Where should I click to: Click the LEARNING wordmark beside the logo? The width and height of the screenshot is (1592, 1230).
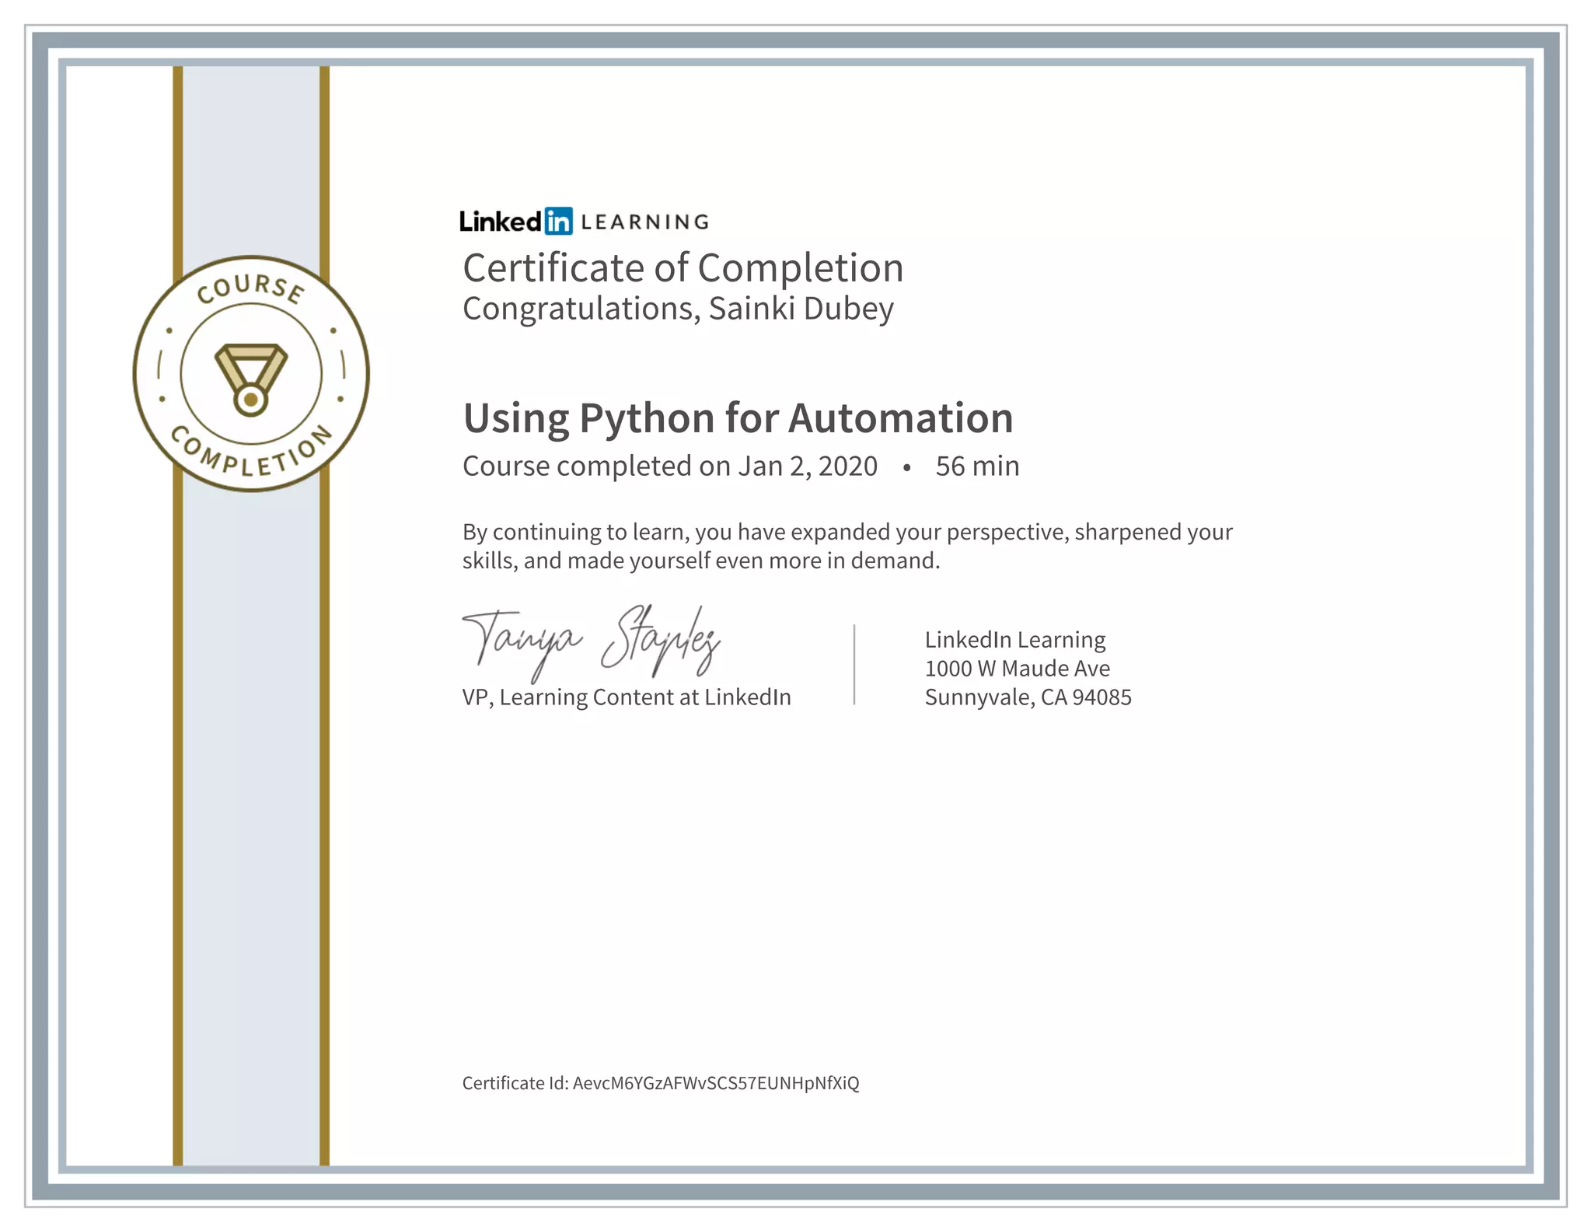coord(644,222)
